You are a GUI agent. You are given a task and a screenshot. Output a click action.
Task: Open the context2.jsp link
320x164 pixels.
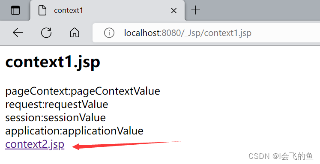tap(35, 144)
